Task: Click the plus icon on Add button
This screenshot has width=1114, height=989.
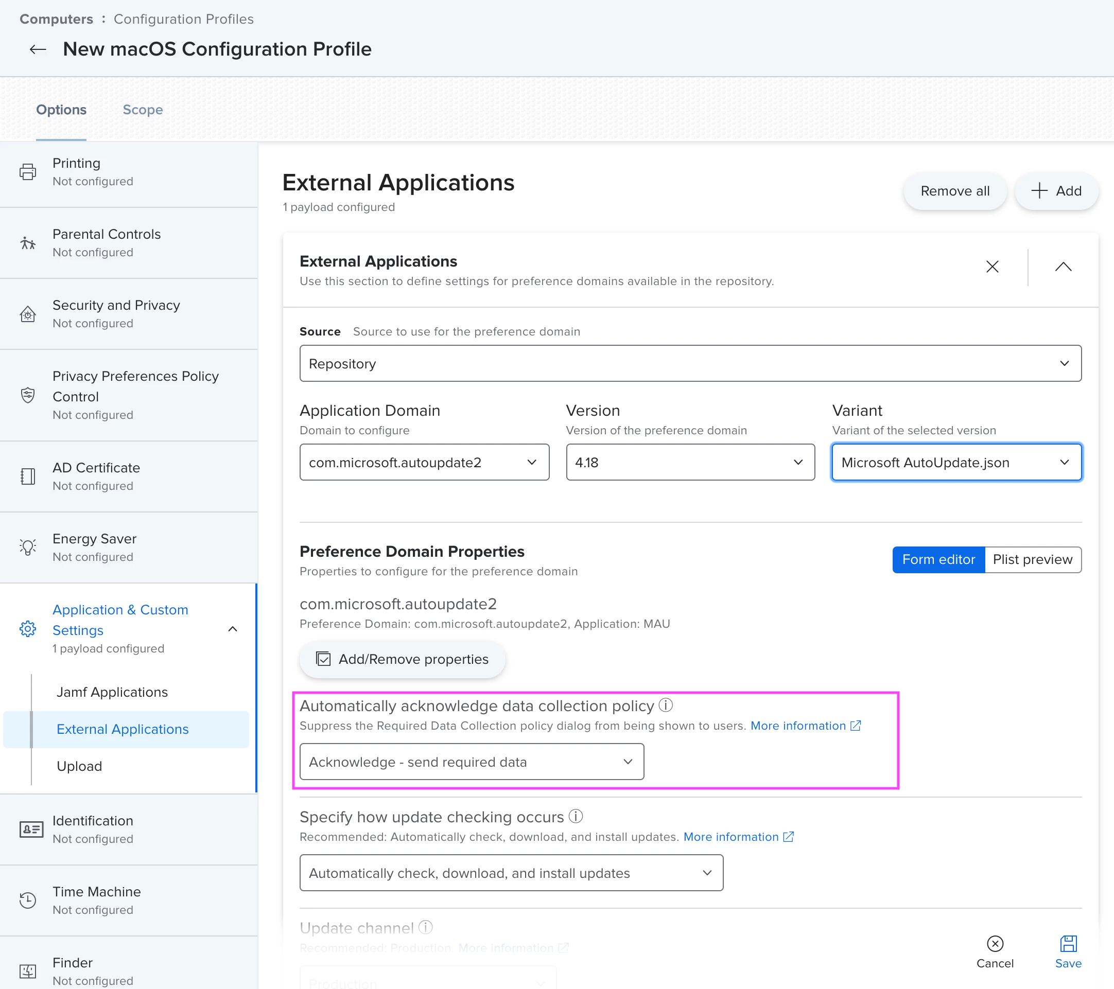Action: click(1039, 191)
